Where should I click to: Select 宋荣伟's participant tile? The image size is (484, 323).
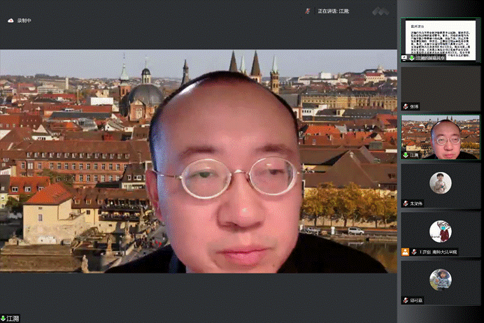coord(440,186)
